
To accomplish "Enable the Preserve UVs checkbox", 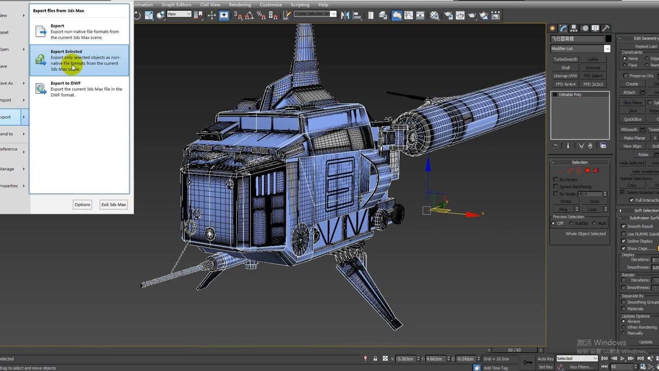I will coord(626,76).
